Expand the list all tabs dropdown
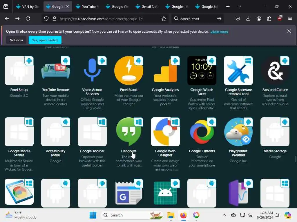Screen dimensions: 297x222 tap(239, 6)
